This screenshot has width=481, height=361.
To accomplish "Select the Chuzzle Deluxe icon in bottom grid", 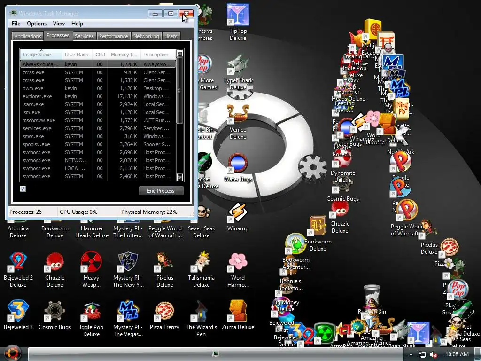I will 54,270.
